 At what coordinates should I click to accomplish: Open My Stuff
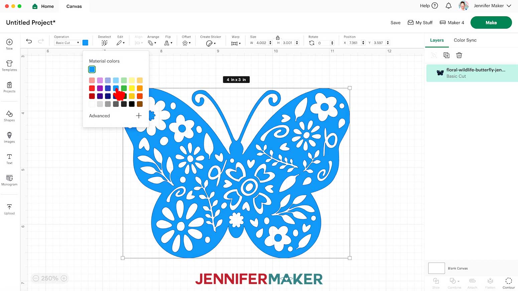pos(420,23)
